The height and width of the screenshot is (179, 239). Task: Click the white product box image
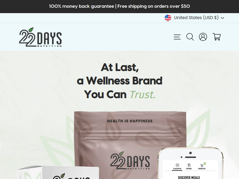pyautogui.click(x=58, y=172)
